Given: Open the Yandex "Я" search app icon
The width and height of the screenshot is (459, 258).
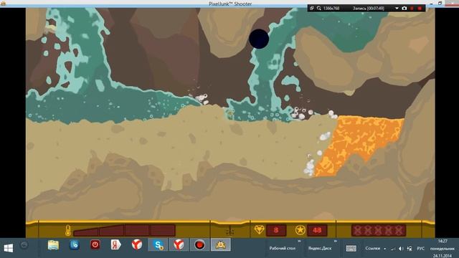Looking at the screenshot, I should 115,244.
